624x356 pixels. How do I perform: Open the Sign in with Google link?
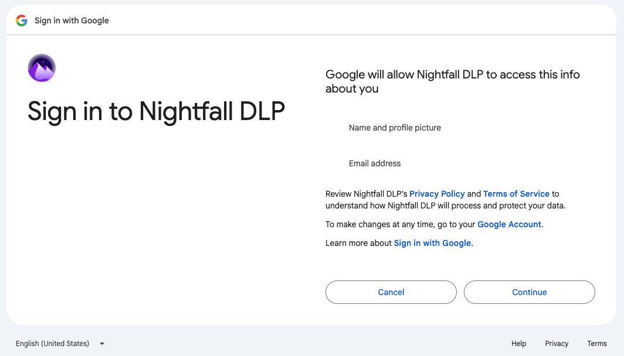[432, 243]
